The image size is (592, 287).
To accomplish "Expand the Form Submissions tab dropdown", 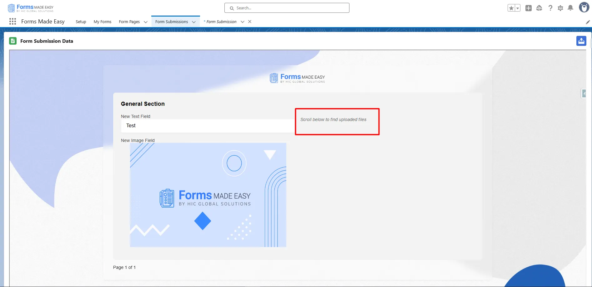I will coord(194,22).
